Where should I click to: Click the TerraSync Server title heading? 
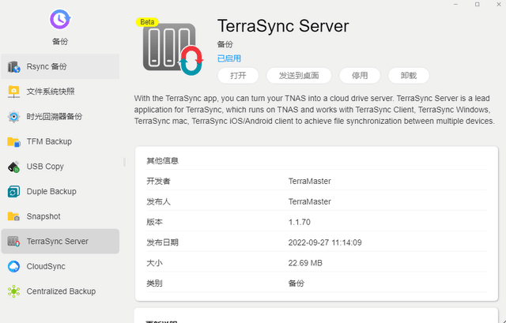[x=283, y=26]
